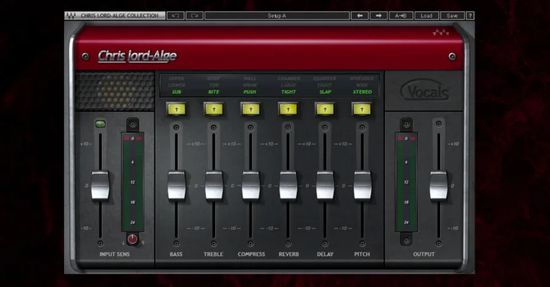Click the REVERB label
This screenshot has width=550, height=287.
pos(288,254)
